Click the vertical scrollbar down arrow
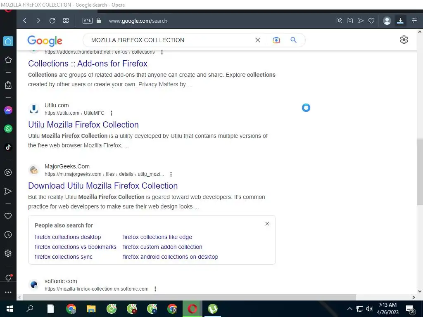 tap(420, 291)
